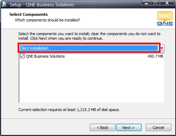Click the 450.7 MB component size value

[x=155, y=56]
